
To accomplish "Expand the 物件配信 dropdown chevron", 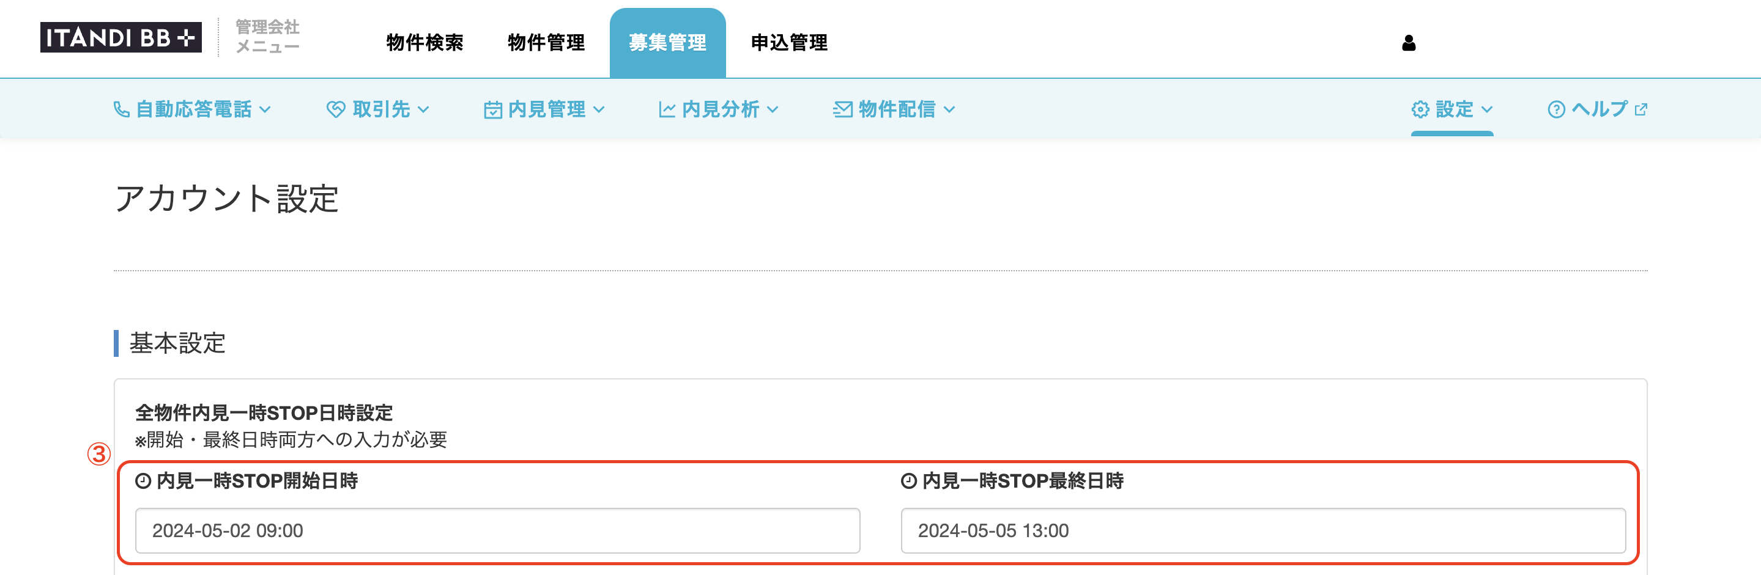I will point(949,109).
